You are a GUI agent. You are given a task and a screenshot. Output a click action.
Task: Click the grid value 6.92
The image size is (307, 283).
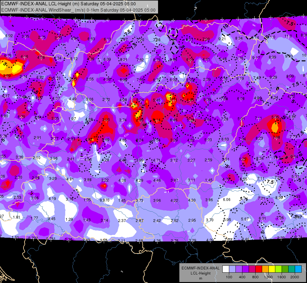(x=9, y=36)
